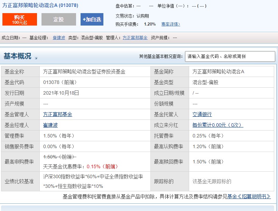Click the red 0.15%（前端） discount rate text
The height and width of the screenshot is (211, 278).
pos(102,166)
